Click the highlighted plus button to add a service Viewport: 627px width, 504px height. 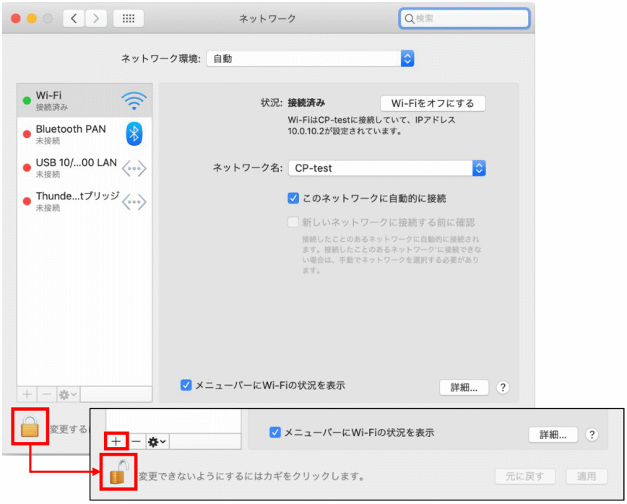(116, 440)
